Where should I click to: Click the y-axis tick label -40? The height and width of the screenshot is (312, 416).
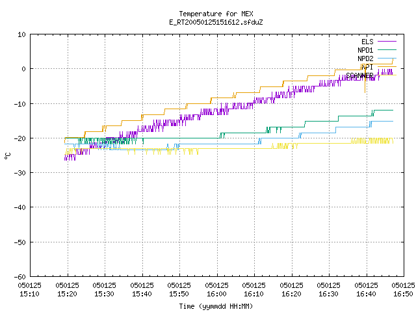tap(20, 207)
